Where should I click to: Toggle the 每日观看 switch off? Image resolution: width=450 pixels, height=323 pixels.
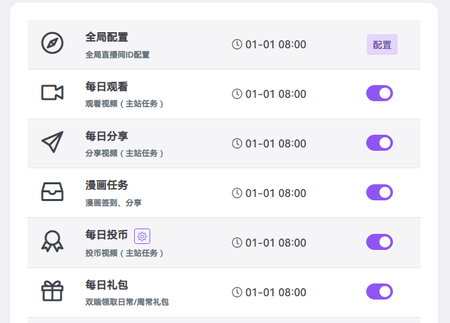point(380,94)
